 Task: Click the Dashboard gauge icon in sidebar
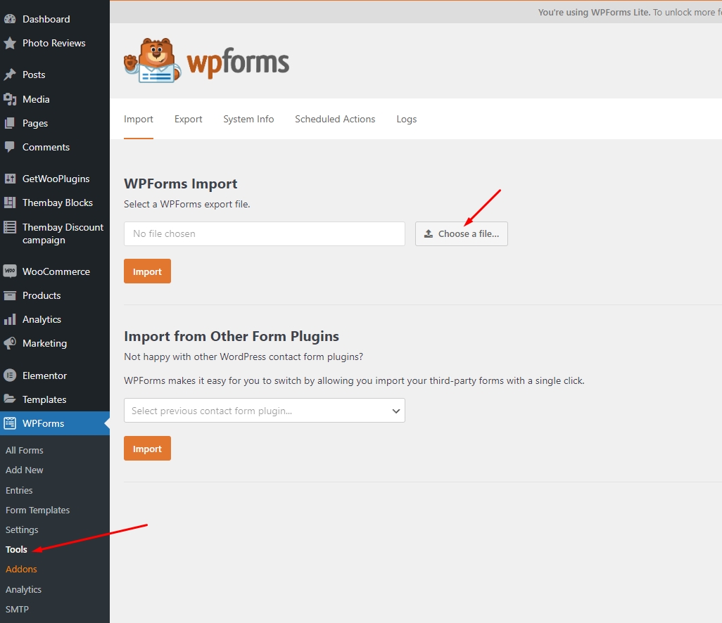(x=10, y=19)
